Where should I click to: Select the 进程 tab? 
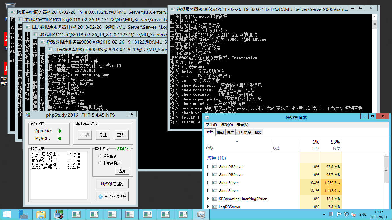coord(210,132)
